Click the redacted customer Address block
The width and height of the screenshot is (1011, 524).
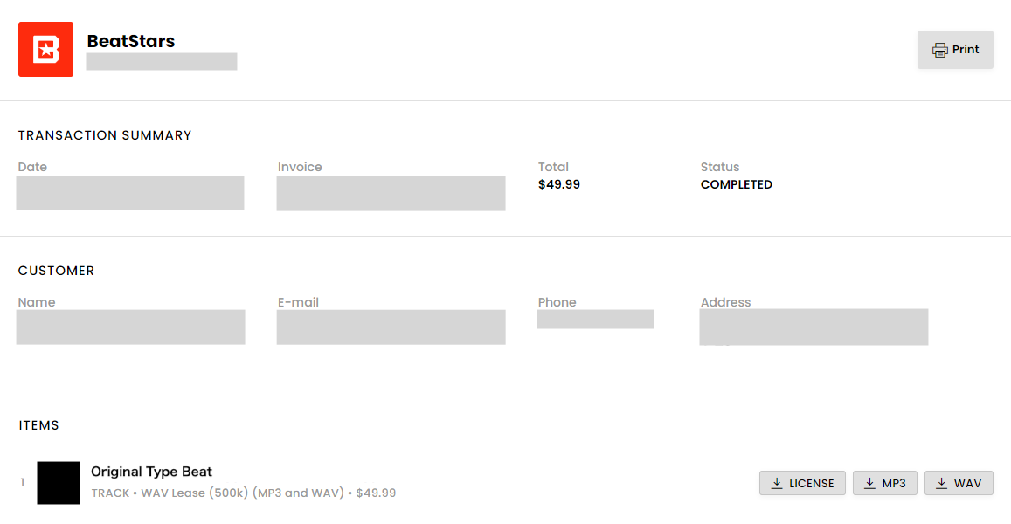point(814,327)
